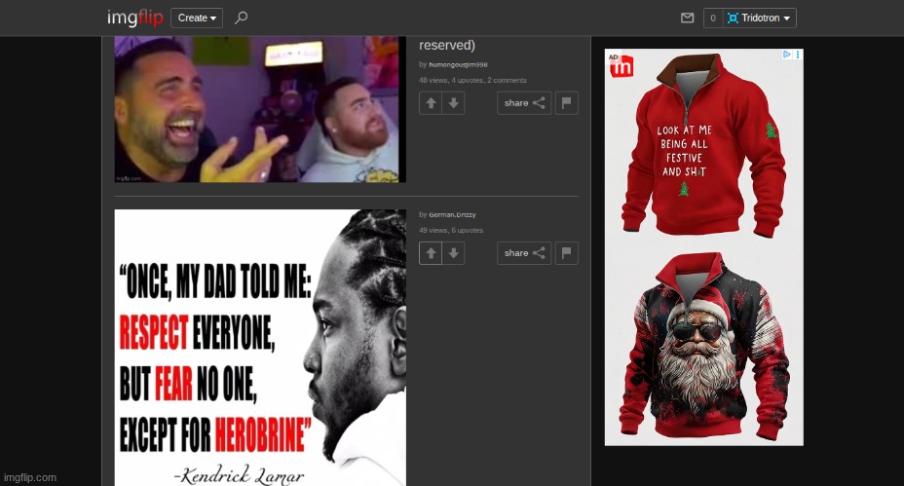Image resolution: width=904 pixels, height=486 pixels.
Task: Click the AdChoices triangle icon
Action: pyautogui.click(x=786, y=55)
